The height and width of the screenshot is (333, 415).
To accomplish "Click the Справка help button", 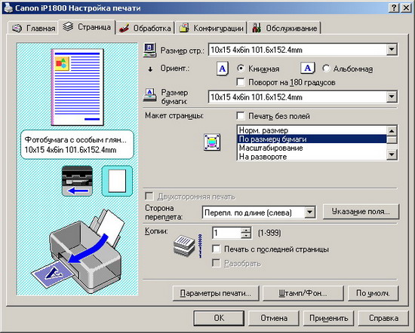I will pos(383,318).
